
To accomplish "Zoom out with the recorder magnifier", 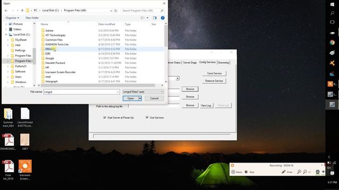I will coord(305,172).
